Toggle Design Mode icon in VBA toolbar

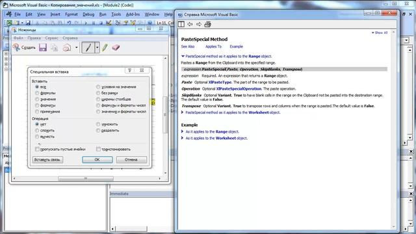click(109, 23)
